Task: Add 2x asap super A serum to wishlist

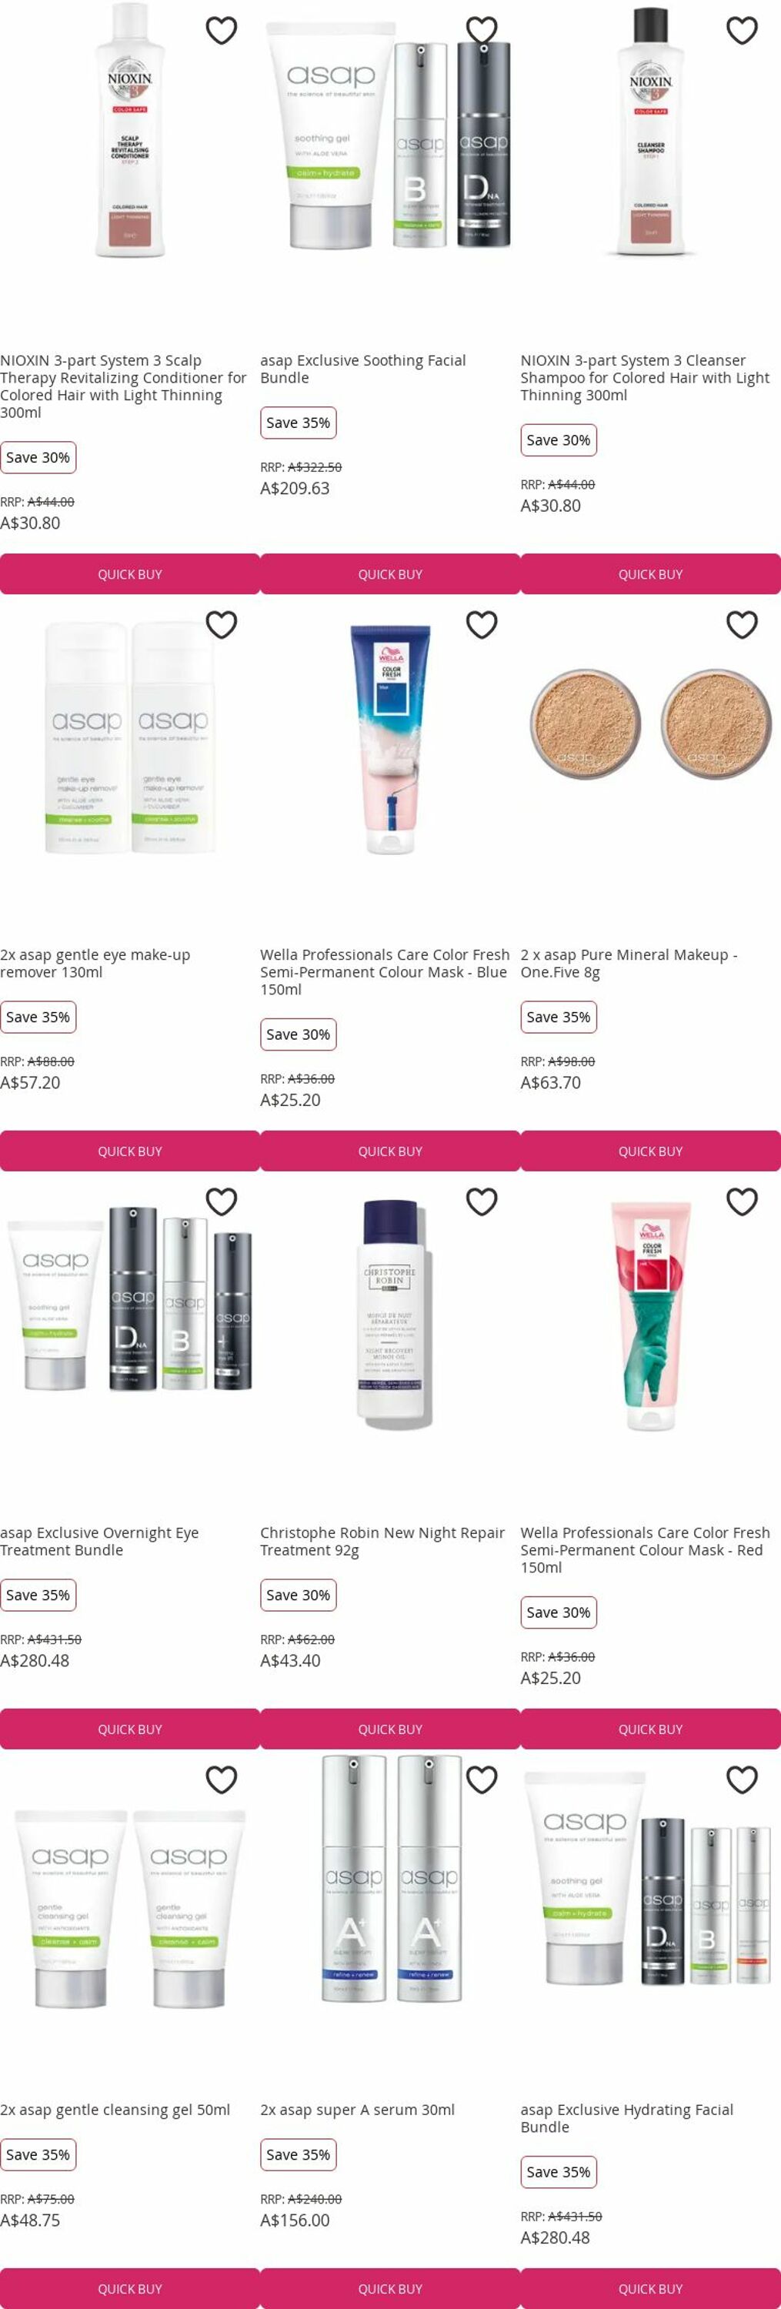Action: [x=482, y=1780]
